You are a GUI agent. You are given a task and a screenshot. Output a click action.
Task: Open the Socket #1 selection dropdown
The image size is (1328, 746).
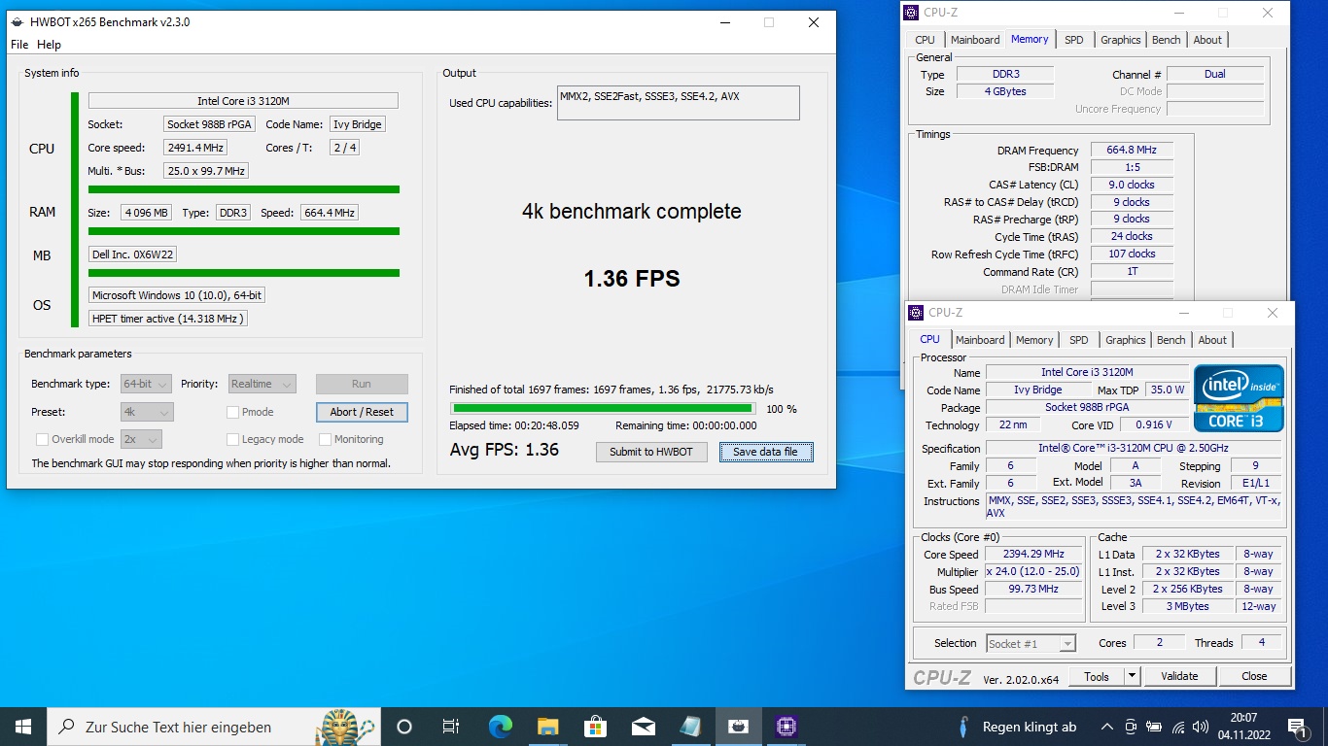1031,643
